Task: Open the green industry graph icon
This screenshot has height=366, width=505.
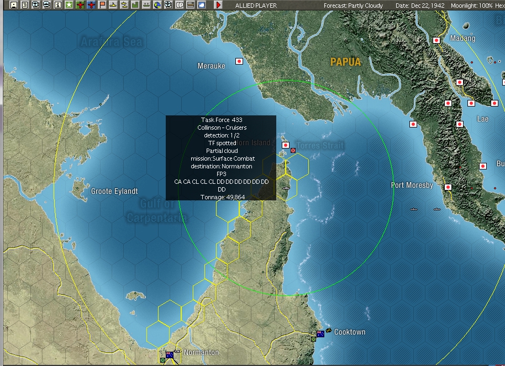Action: click(x=135, y=5)
